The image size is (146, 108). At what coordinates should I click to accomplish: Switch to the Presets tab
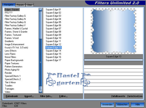coord(20,5)
